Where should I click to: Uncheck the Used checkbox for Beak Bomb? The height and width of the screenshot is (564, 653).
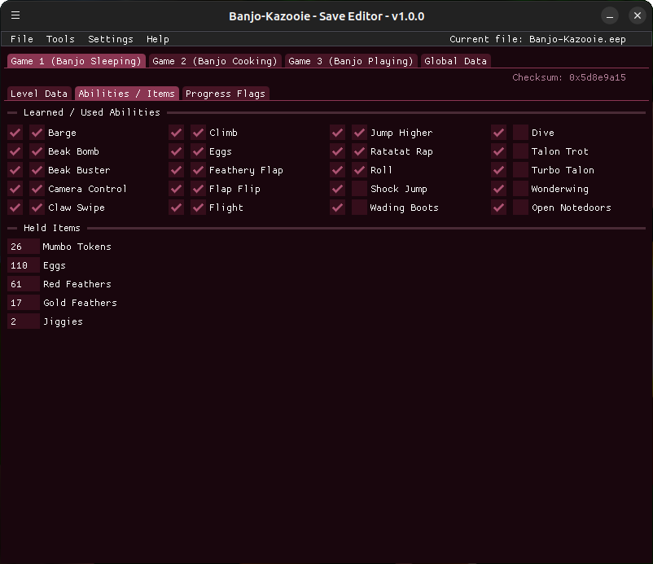(37, 151)
